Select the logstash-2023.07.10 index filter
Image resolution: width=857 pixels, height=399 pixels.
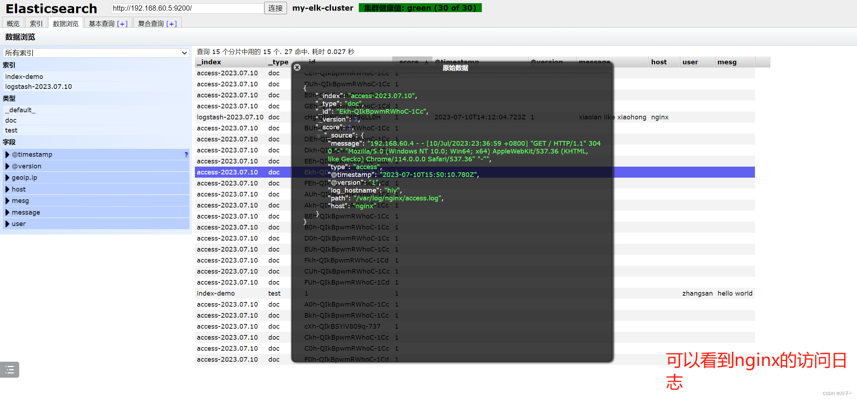(x=38, y=86)
